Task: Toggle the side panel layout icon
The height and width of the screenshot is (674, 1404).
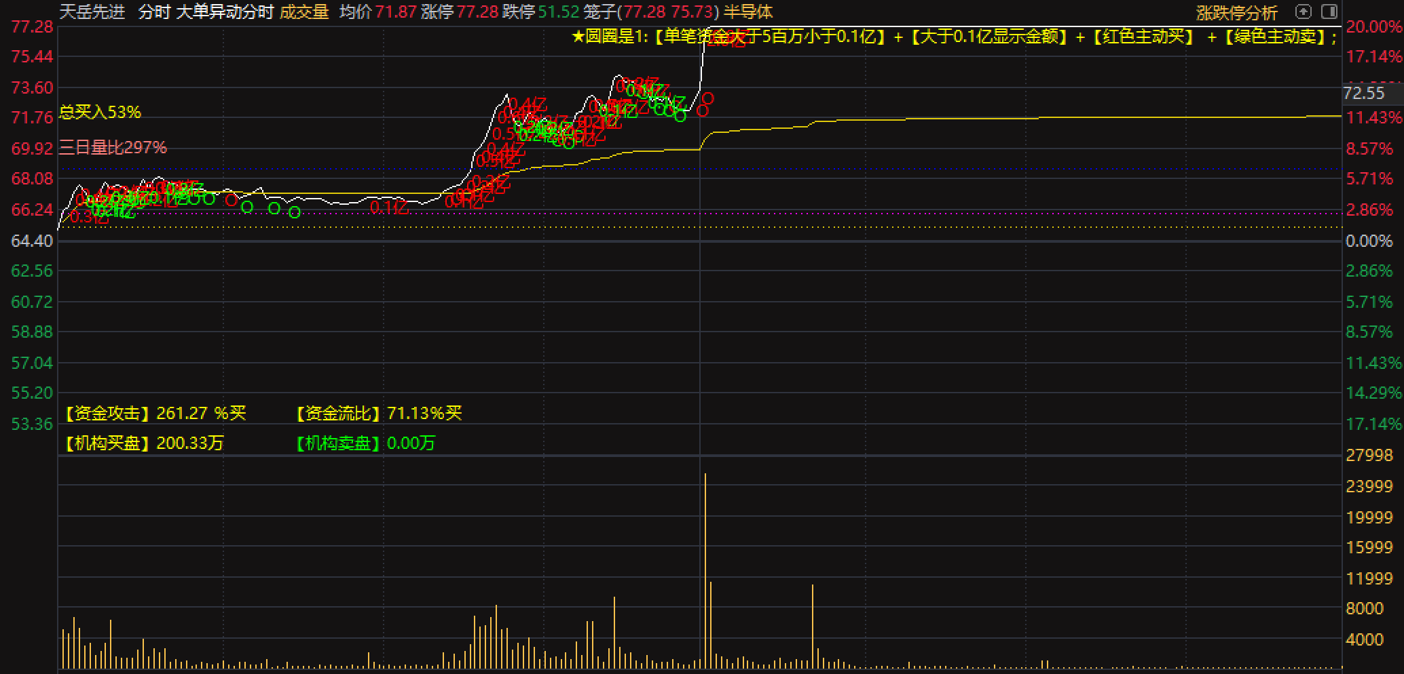Action: (x=1329, y=12)
